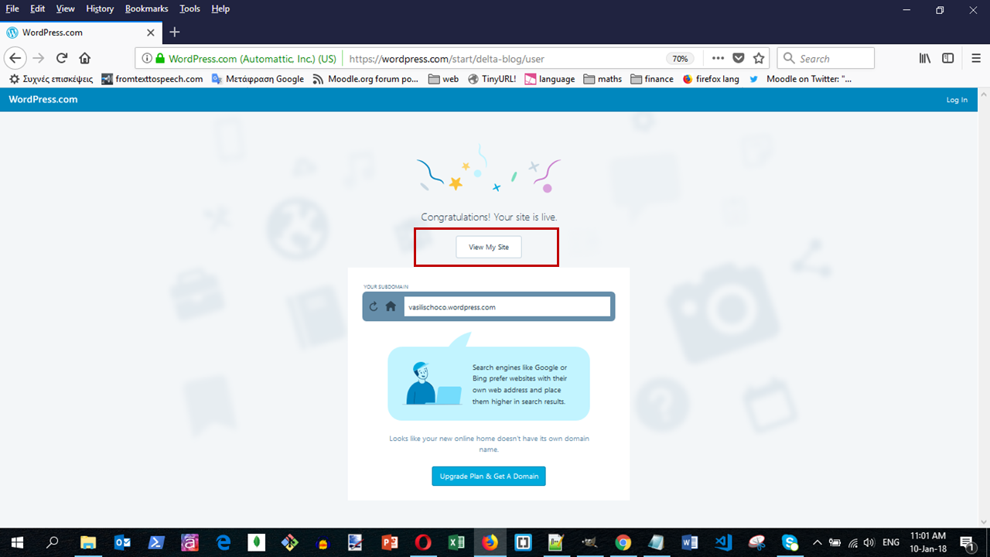Open page actions three-dots menu
Viewport: 990px width, 557px height.
tap(718, 58)
